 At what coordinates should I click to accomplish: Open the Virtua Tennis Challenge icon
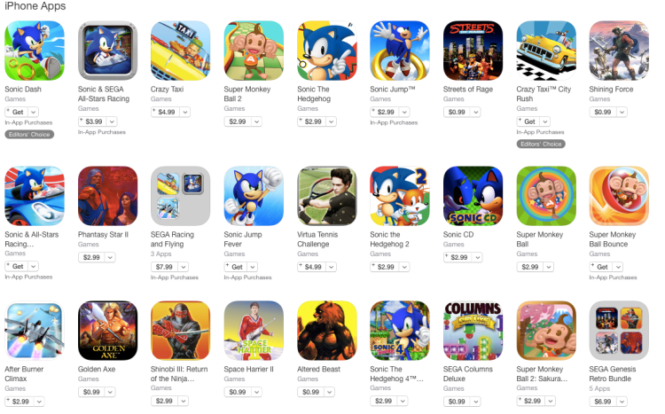tap(327, 196)
